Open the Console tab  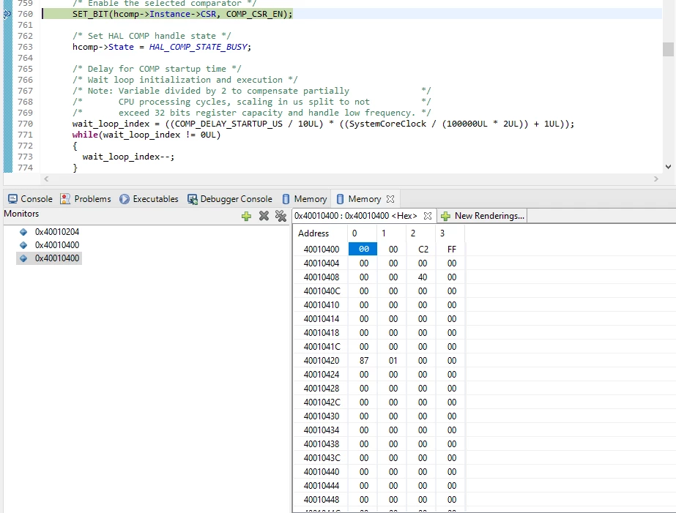tap(30, 199)
